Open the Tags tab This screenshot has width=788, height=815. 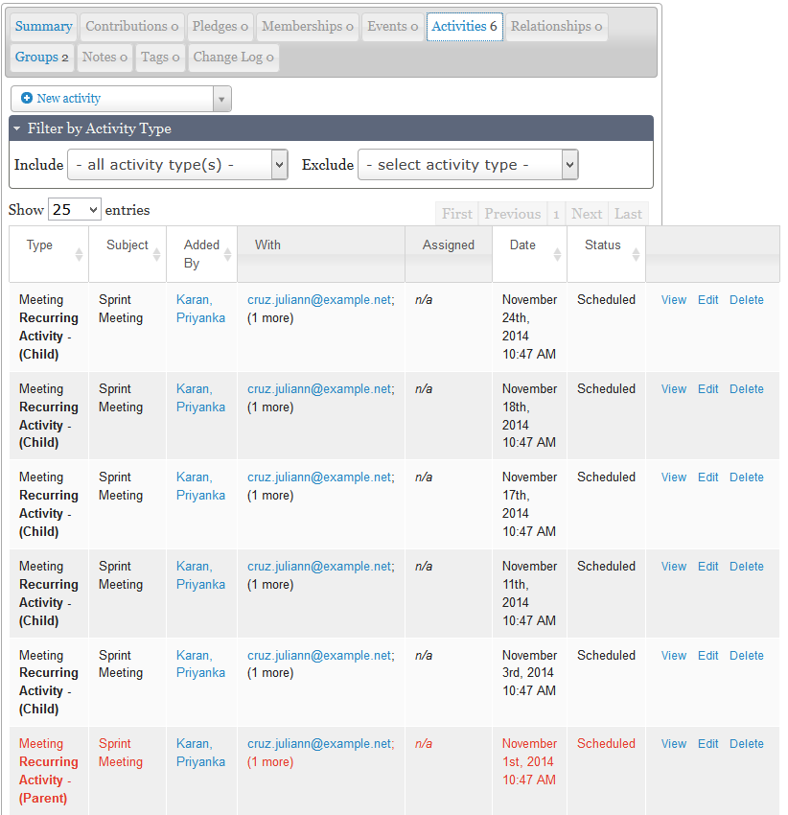pos(160,58)
